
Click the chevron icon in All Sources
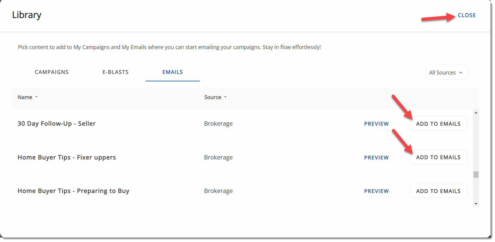[x=461, y=73]
